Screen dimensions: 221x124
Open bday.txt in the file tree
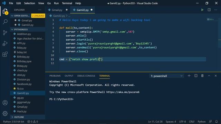[28, 52]
